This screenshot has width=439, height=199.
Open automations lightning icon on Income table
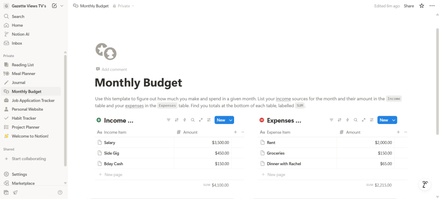point(185,120)
